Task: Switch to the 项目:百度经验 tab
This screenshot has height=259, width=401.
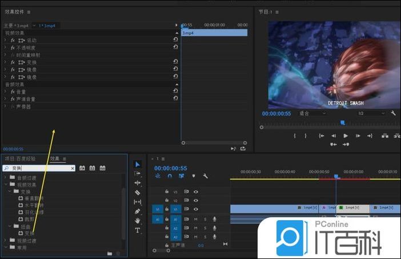Action: pyautogui.click(x=20, y=158)
